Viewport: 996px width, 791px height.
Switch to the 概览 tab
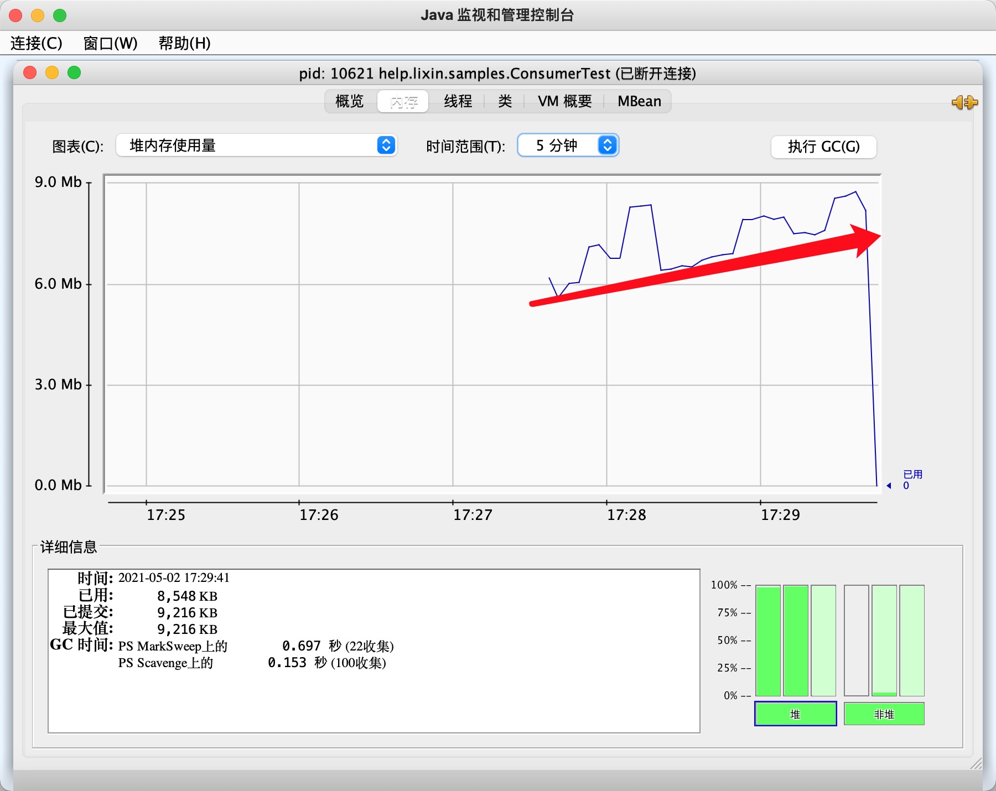[350, 101]
